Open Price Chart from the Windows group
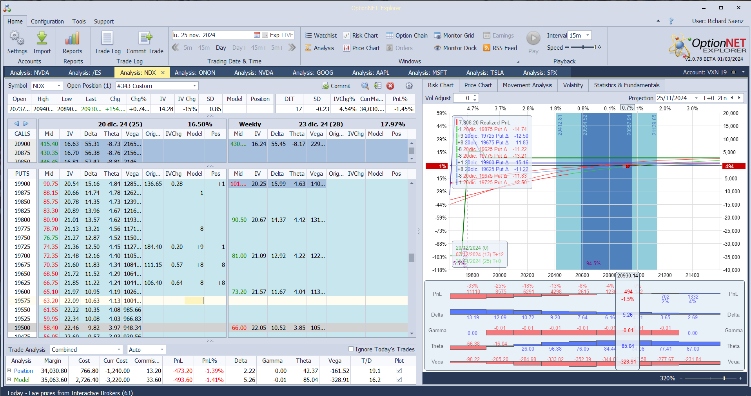The height and width of the screenshot is (396, 751). [361, 48]
